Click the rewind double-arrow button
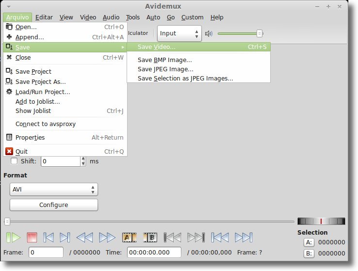The image size is (358, 271). 85,238
